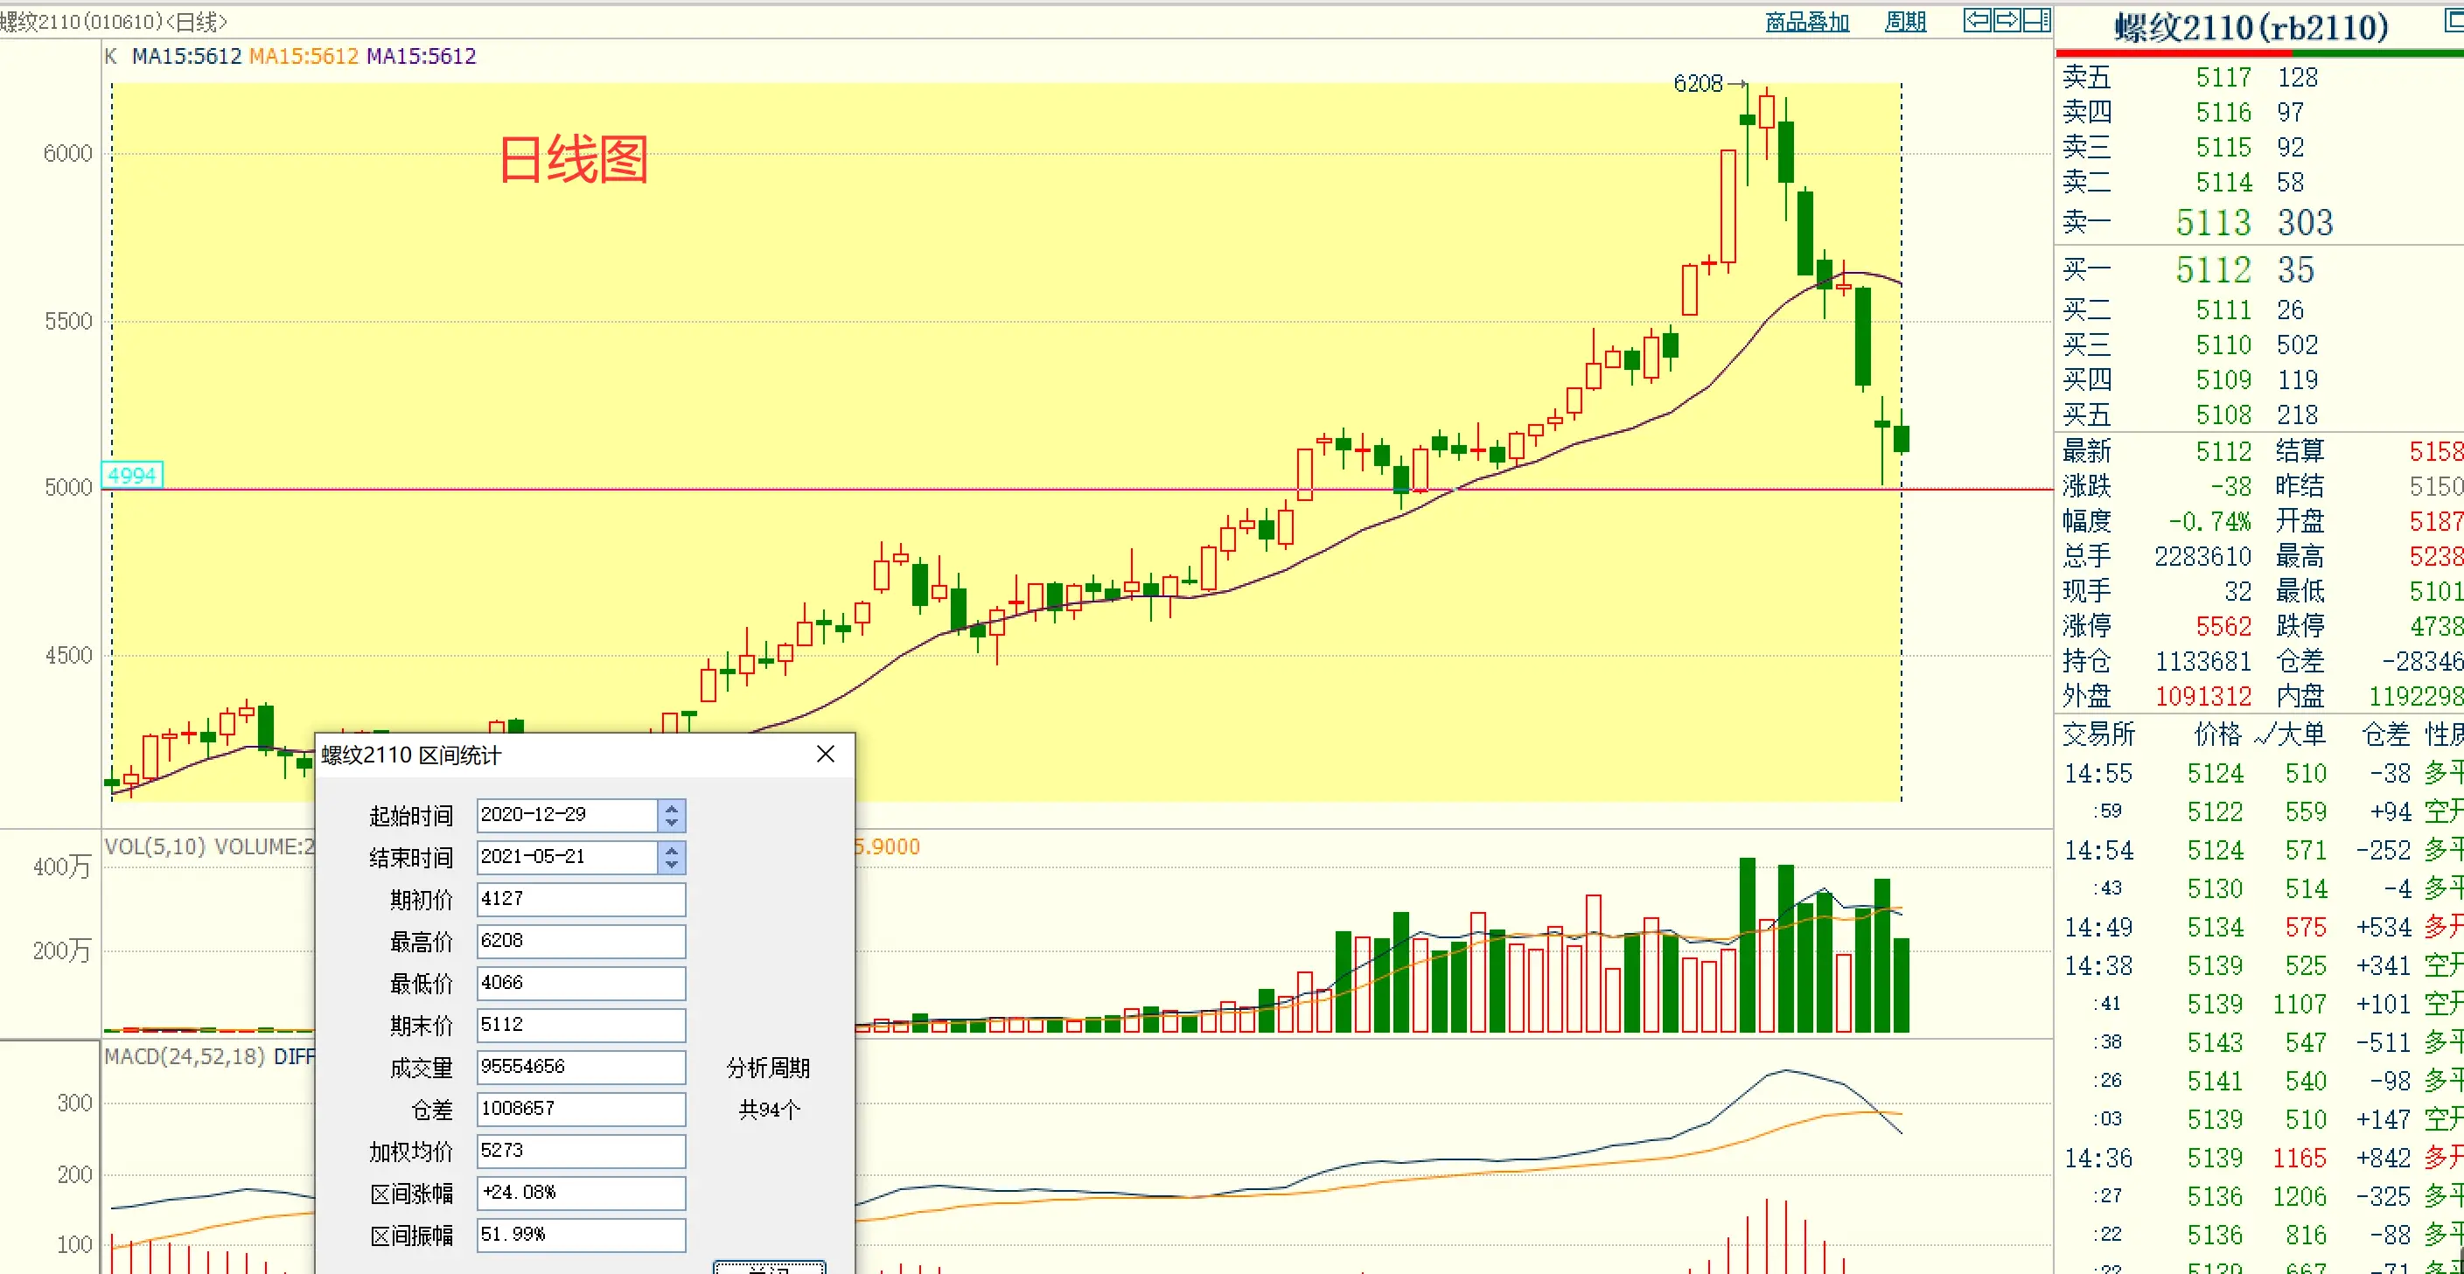This screenshot has width=2464, height=1274.
Task: Click the 买一 bid price 5112
Action: pos(2213,271)
